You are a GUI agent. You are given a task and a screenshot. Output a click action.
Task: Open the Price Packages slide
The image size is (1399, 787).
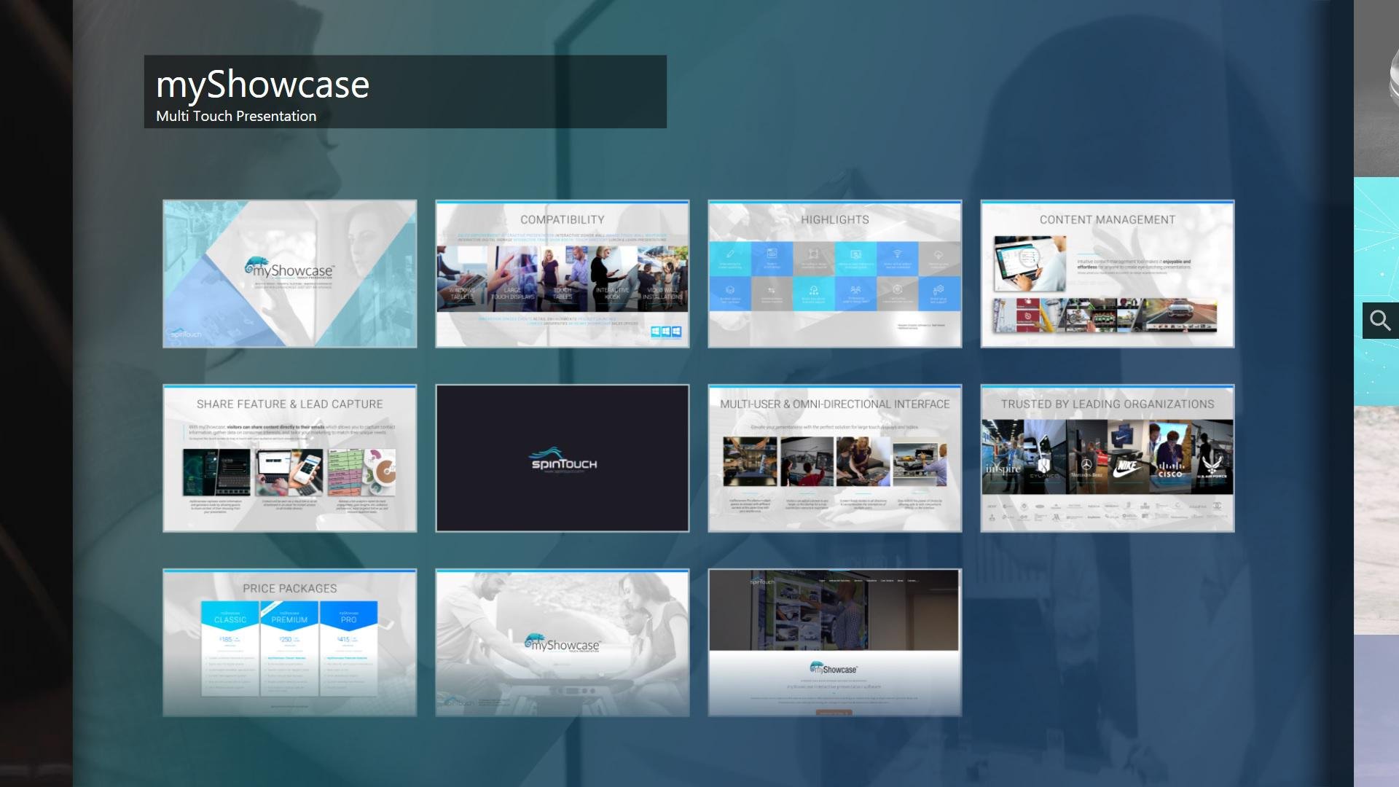(x=289, y=642)
